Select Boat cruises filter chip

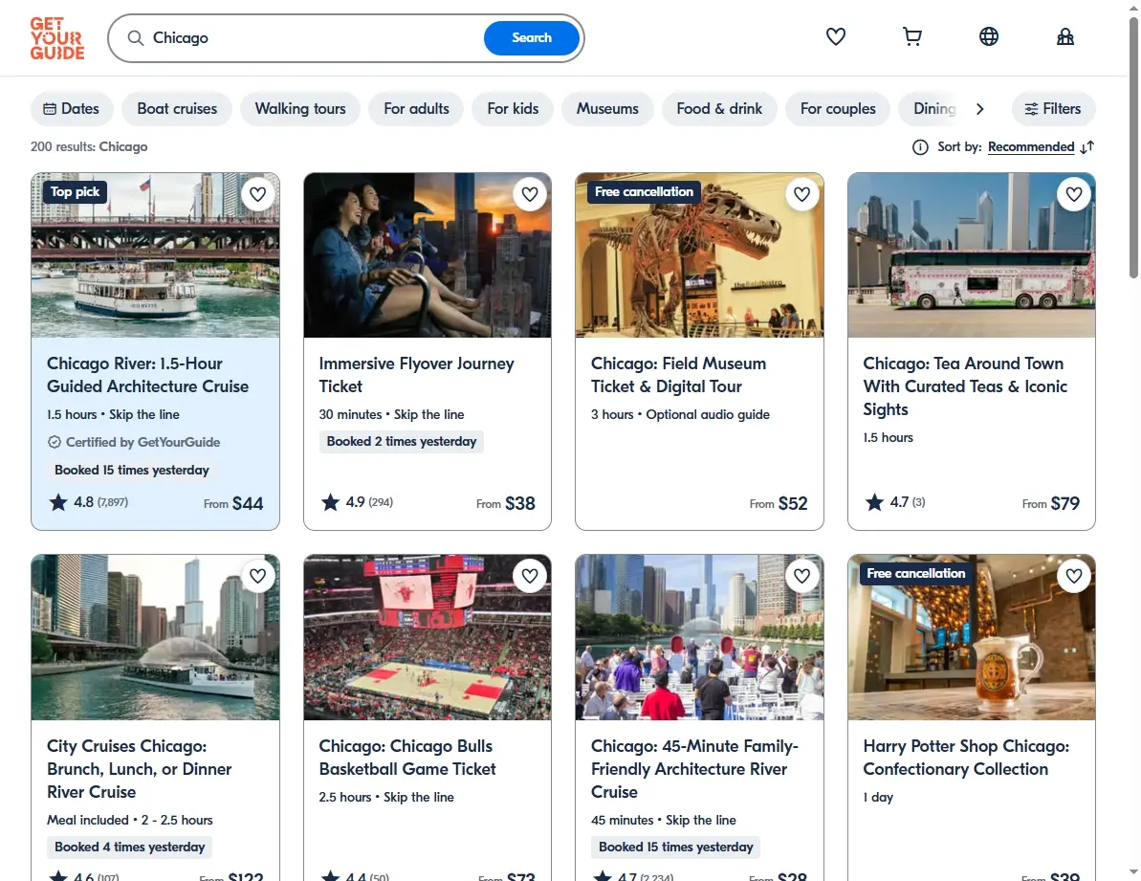pos(177,108)
